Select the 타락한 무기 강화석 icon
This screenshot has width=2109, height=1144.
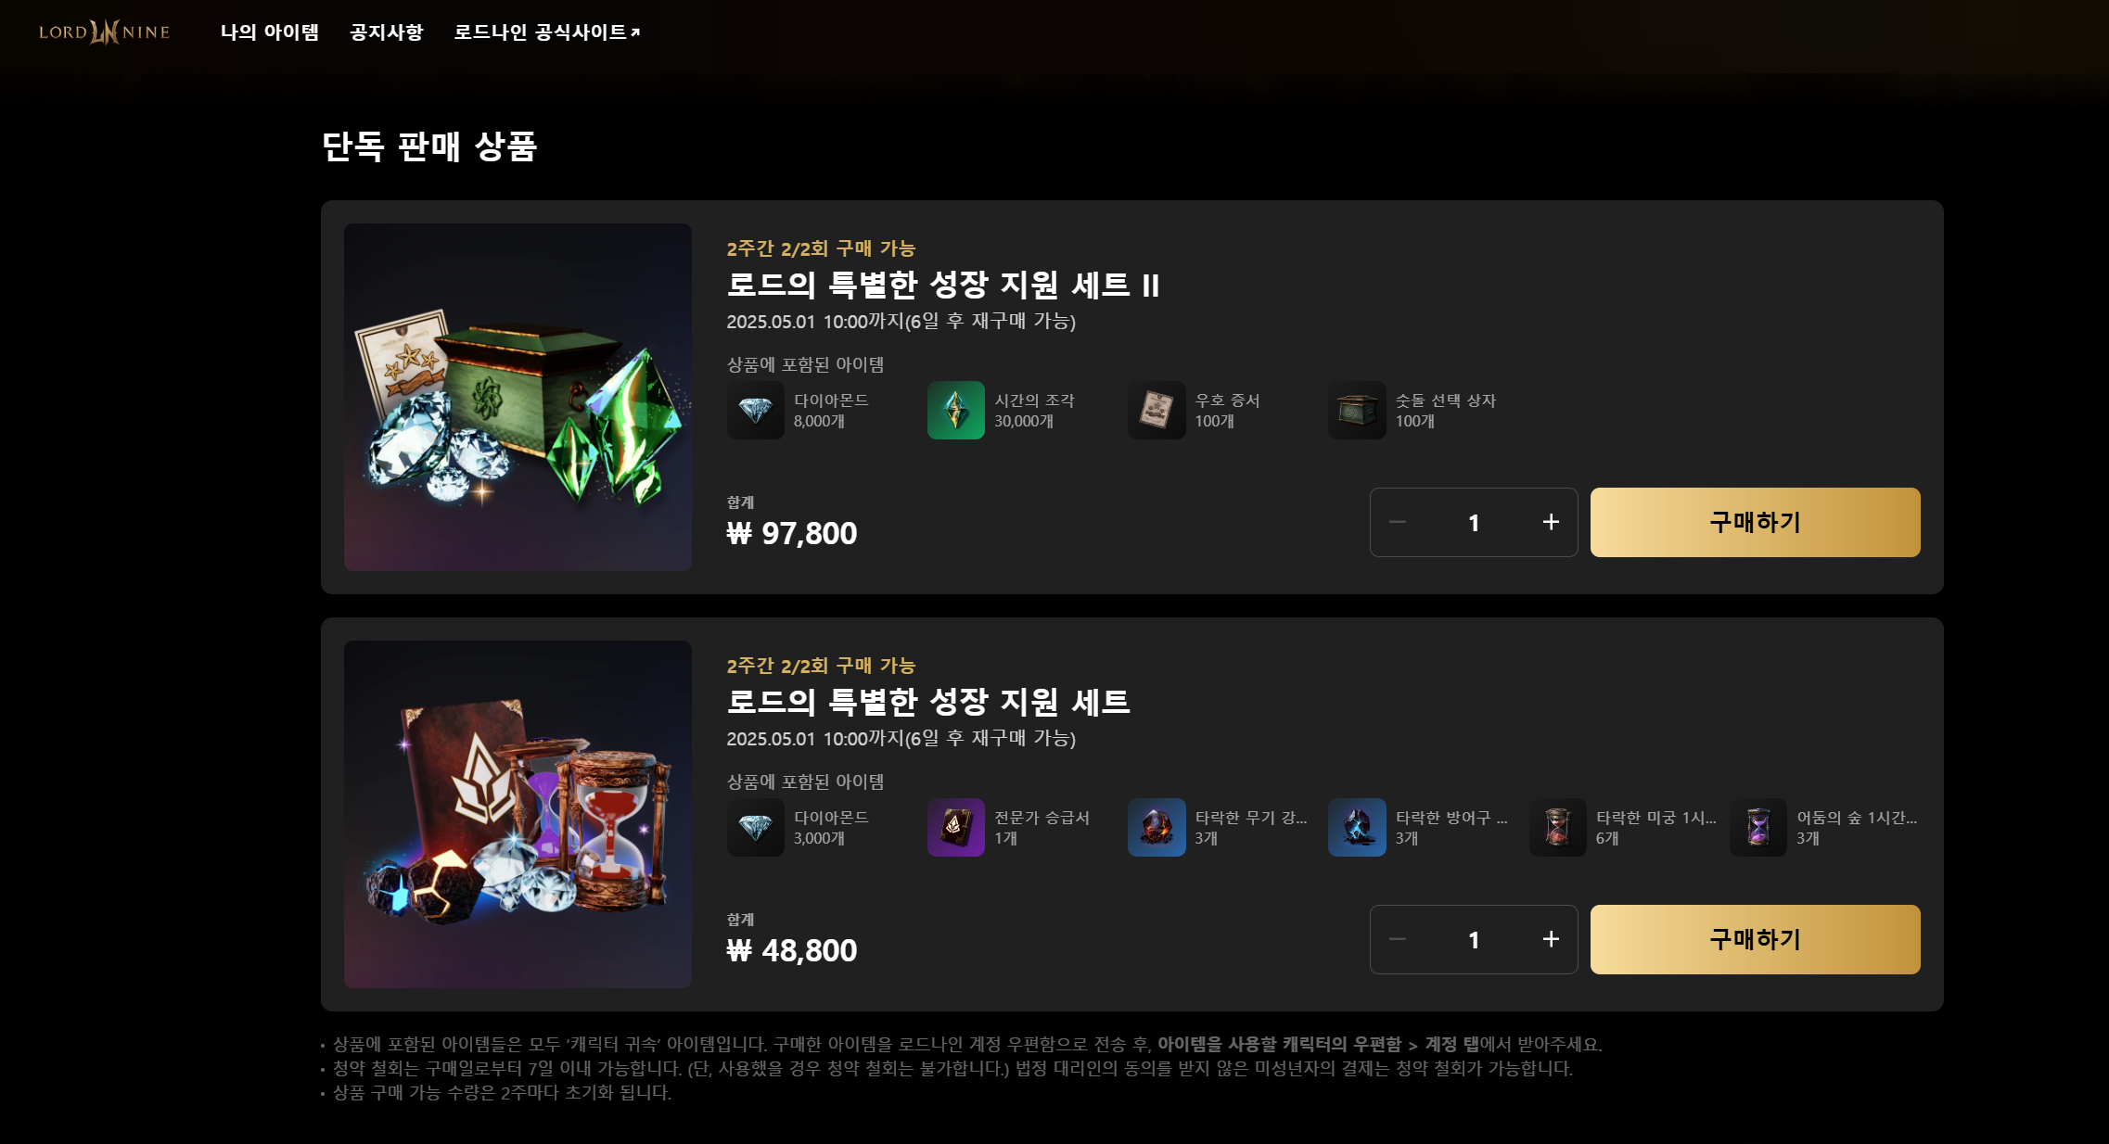tap(1156, 827)
